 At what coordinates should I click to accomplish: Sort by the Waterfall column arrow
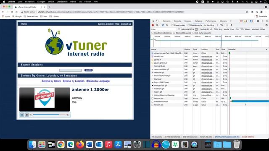pos(266,49)
